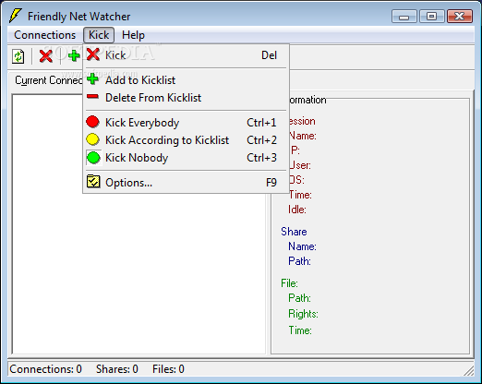The height and width of the screenshot is (384, 482).
Task: Choose Kick Everybody mode
Action: [x=186, y=123]
